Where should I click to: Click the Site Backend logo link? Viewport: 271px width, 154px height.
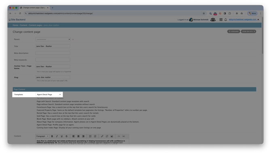(x=17, y=20)
